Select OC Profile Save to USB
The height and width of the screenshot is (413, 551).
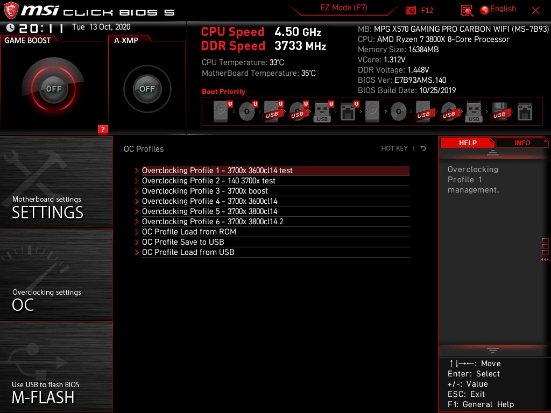click(x=275, y=242)
